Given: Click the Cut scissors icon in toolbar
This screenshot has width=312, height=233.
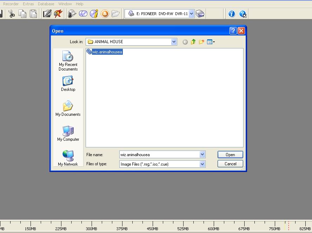Looking at the screenshot, I should [x=12, y=14].
